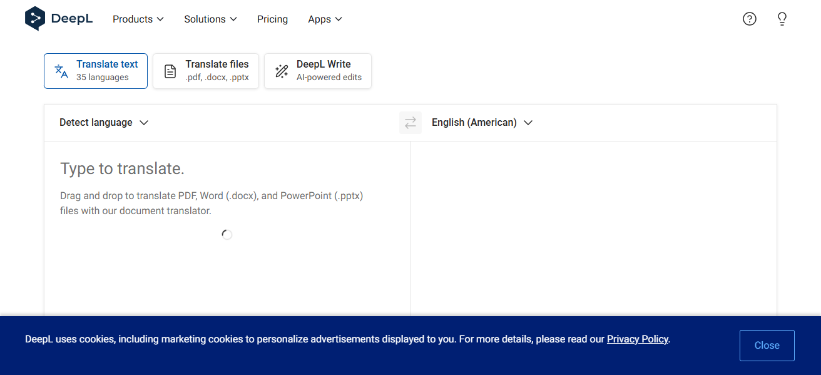The width and height of the screenshot is (821, 375).
Task: Open the help question mark icon
Action: pos(749,19)
